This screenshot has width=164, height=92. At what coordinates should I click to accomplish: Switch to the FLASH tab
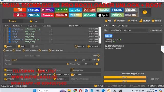(13, 21)
